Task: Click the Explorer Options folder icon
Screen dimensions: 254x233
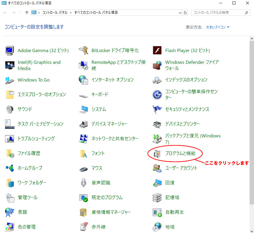Action: (x=10, y=94)
